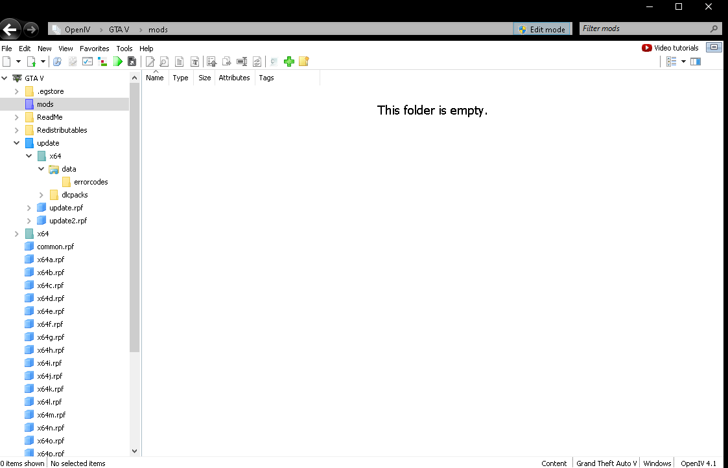Sort by the Size column header
728x468 pixels.
[205, 78]
